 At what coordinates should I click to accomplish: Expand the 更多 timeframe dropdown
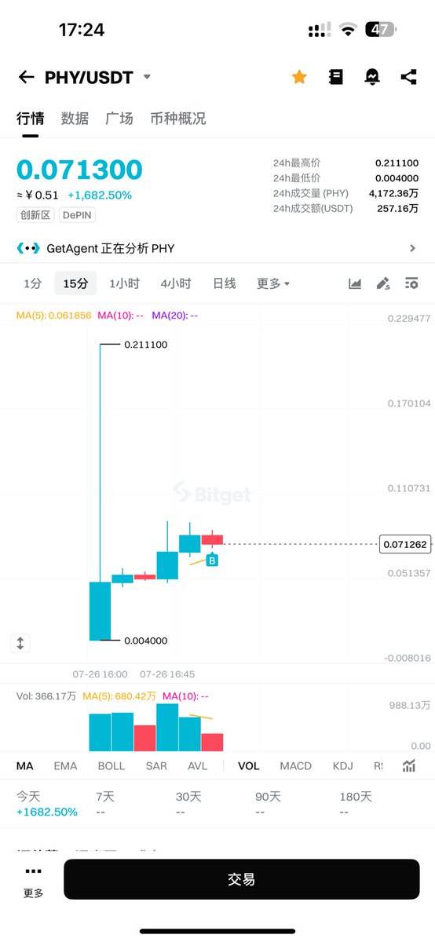(x=273, y=283)
